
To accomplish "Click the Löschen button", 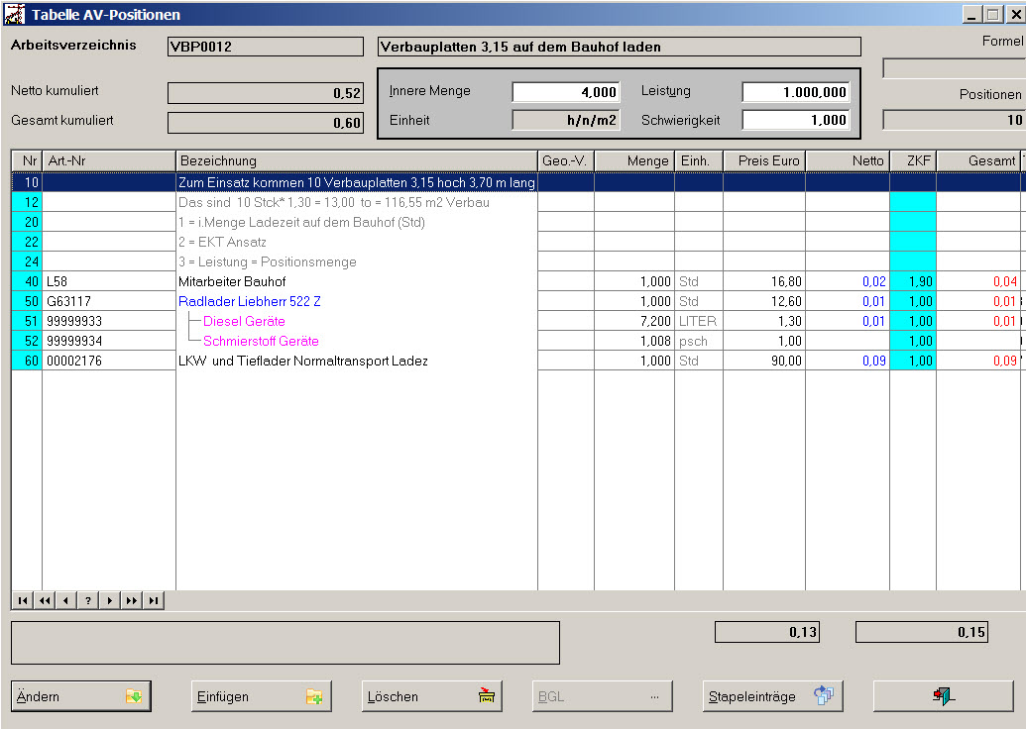I will tap(431, 696).
